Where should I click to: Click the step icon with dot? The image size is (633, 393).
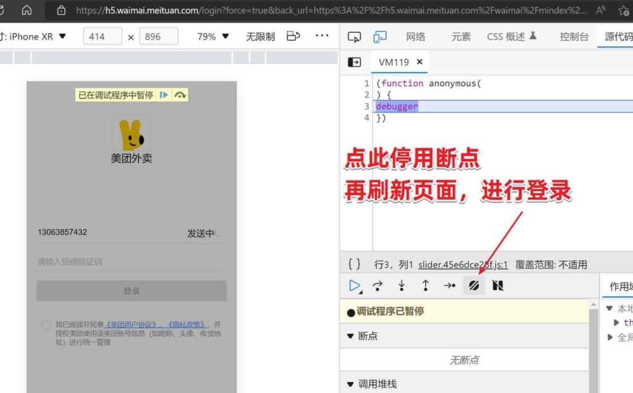(x=449, y=285)
